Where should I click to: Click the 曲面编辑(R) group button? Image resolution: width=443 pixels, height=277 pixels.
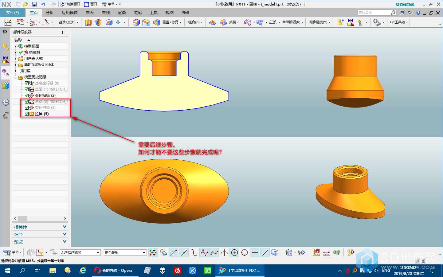coord(293,22)
